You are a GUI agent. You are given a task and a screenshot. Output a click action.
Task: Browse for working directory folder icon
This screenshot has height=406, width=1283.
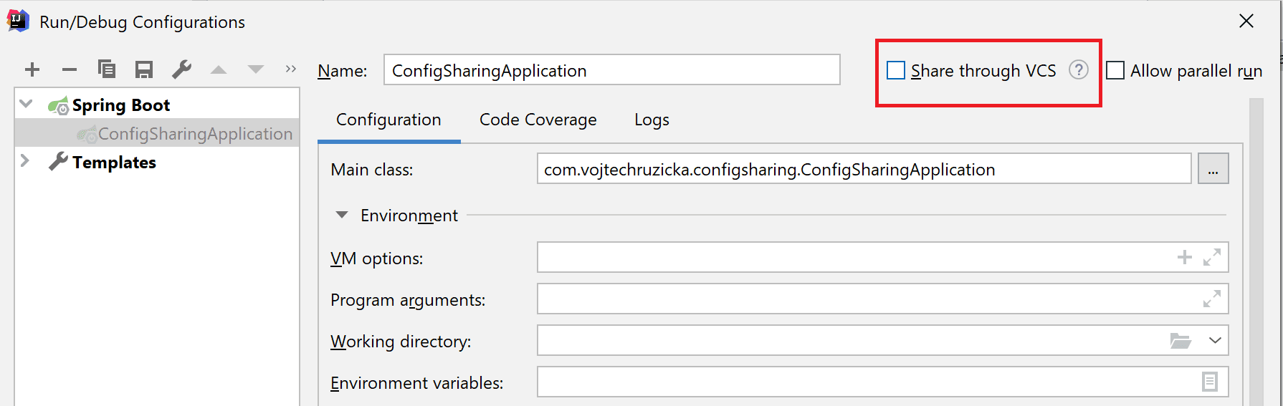[1180, 341]
